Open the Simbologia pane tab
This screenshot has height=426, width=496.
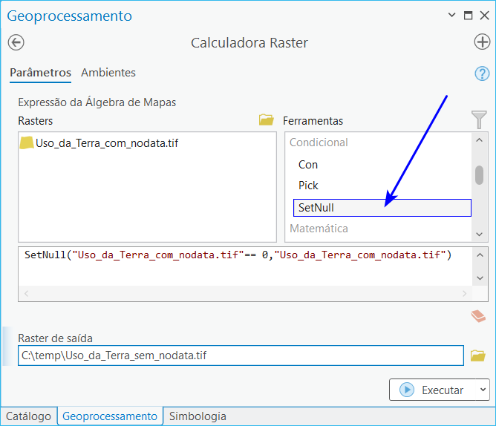198,416
